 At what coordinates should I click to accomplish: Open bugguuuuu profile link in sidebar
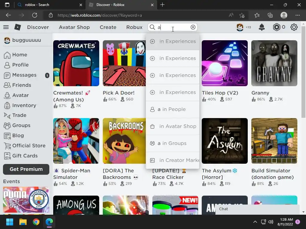[23, 40]
